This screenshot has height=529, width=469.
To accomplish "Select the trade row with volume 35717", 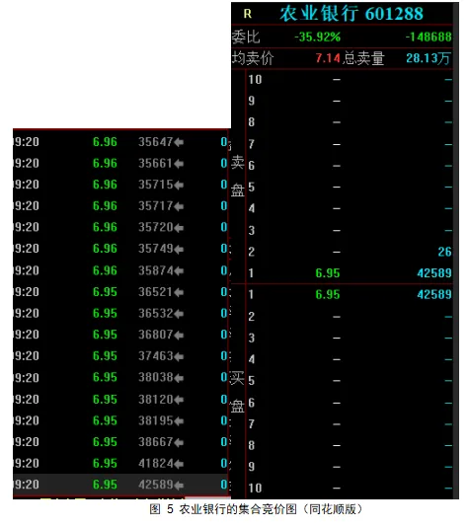I will pos(121,206).
